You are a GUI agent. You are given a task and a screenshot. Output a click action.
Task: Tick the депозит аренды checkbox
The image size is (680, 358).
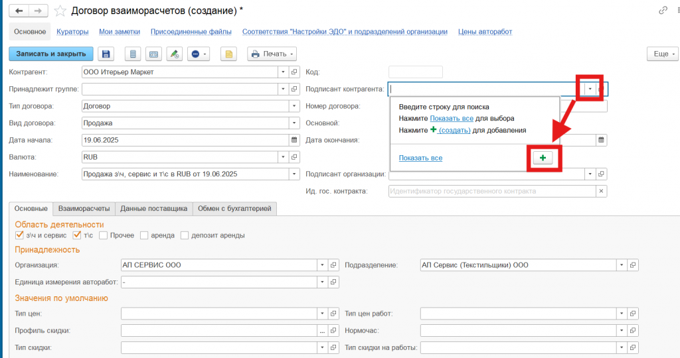pos(185,235)
